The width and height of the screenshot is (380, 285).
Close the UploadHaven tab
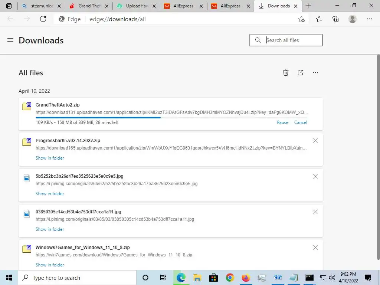click(154, 6)
